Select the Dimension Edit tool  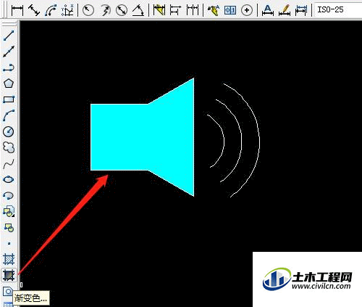(268, 10)
